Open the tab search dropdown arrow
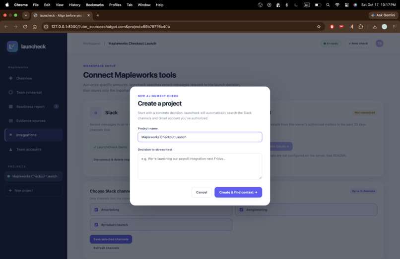Image resolution: width=400 pixels, height=259 pixels. coord(26,15)
